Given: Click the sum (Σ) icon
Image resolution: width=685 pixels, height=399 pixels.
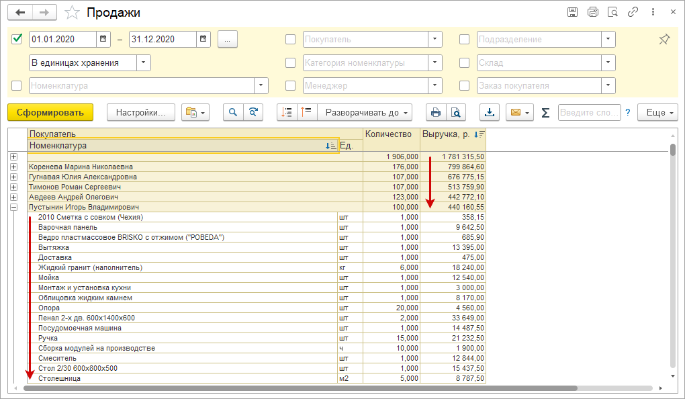Looking at the screenshot, I should pyautogui.click(x=545, y=113).
